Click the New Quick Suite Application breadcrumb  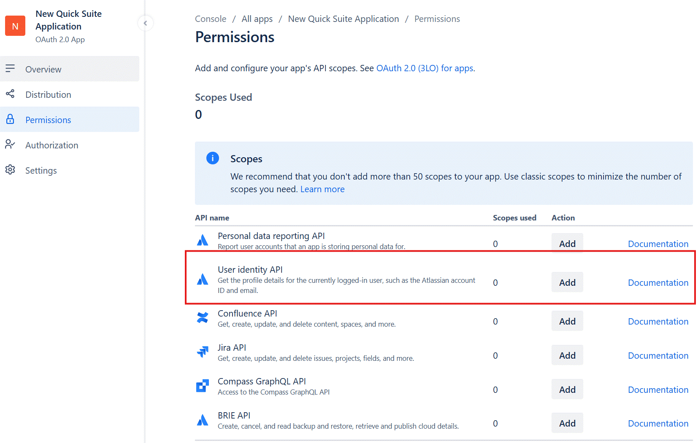[344, 19]
